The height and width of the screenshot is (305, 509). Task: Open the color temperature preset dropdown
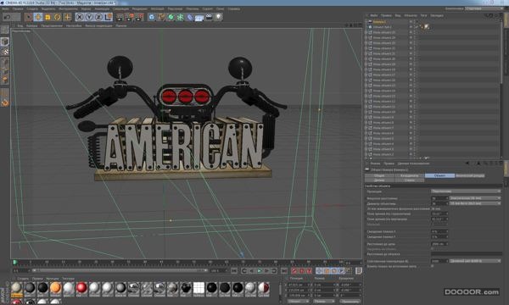pyautogui.click(x=475, y=261)
